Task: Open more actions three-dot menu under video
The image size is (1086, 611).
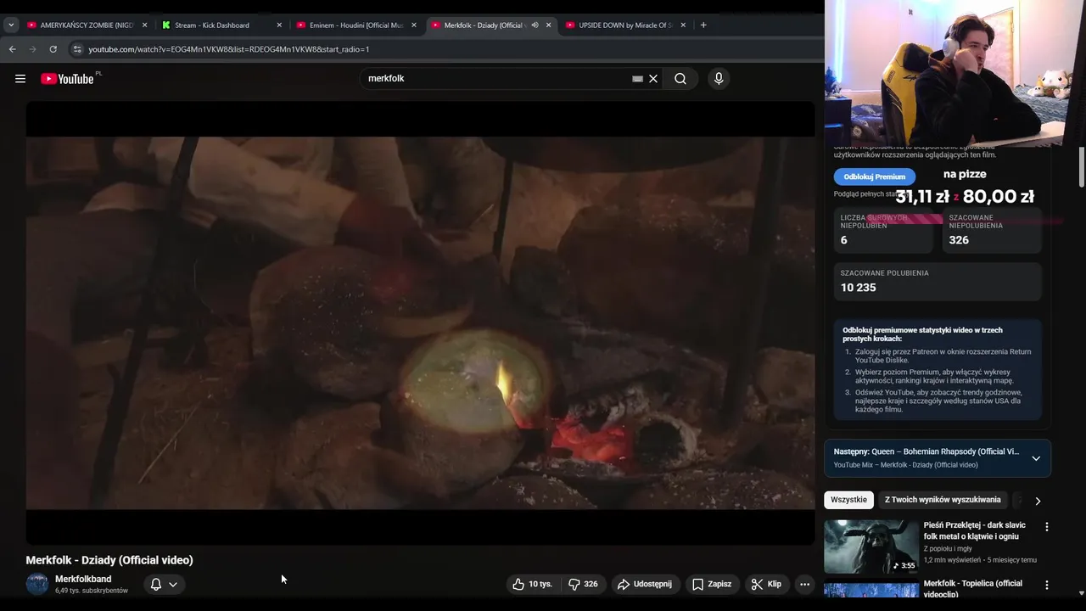Action: [804, 584]
